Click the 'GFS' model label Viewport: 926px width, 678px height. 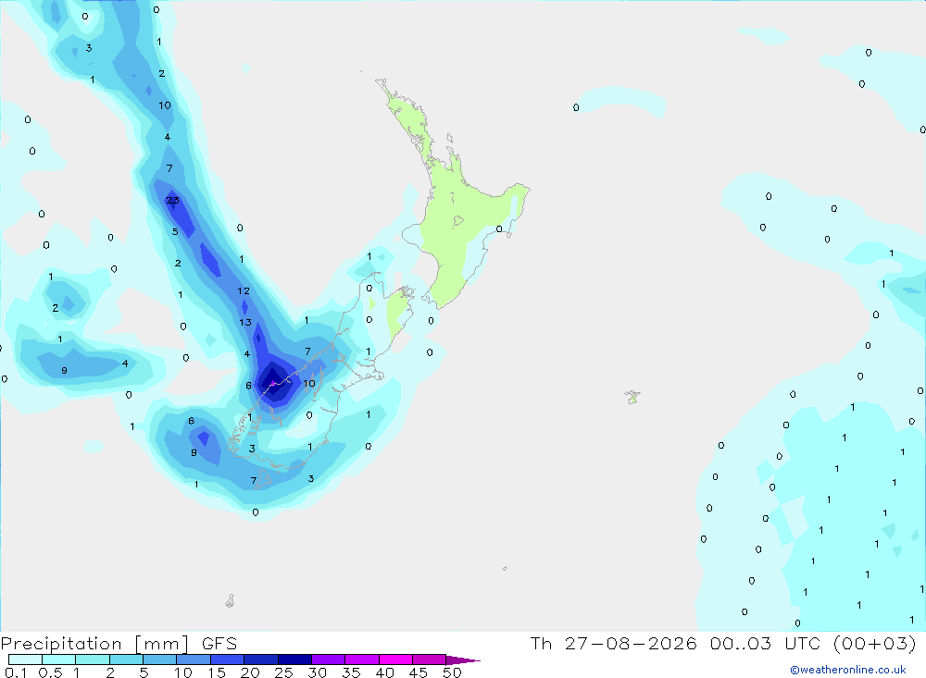pyautogui.click(x=219, y=643)
